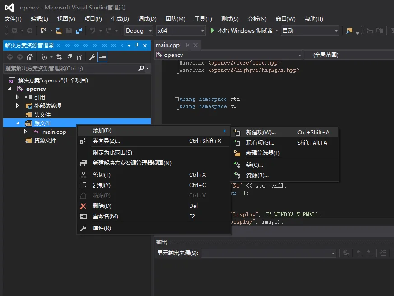Select 现有项(G)... in submenu
The height and width of the screenshot is (296, 394).
click(x=285, y=143)
